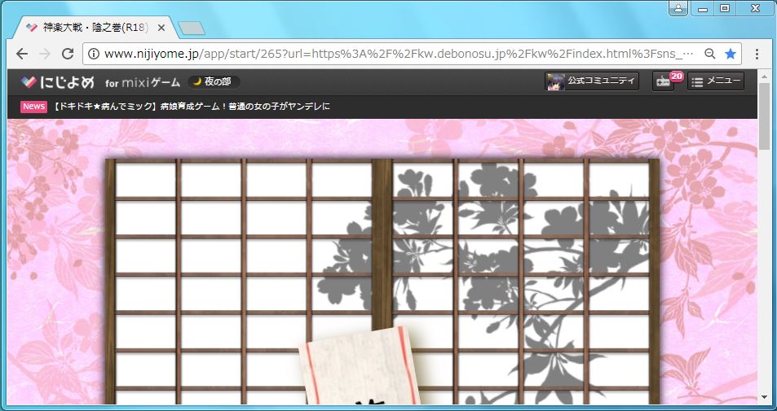Viewport: 777px width, 411px height.
Task: Expand the メニュー menu
Action: 716,81
